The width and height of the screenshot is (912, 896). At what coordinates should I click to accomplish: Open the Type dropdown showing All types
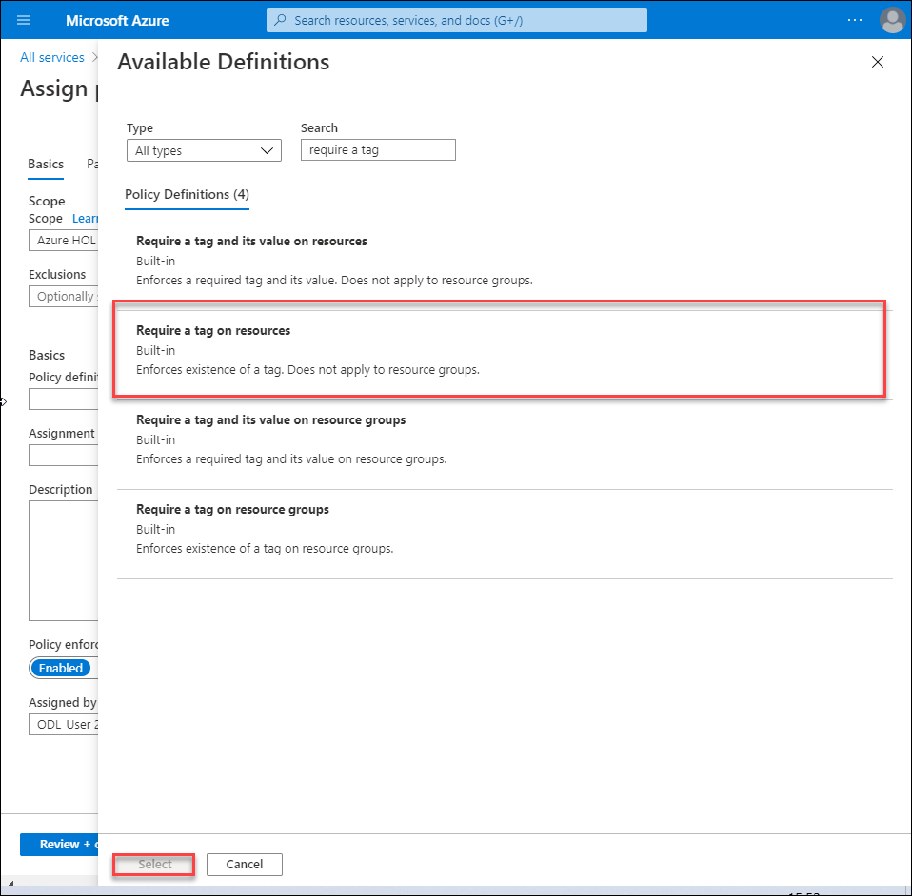(x=204, y=149)
